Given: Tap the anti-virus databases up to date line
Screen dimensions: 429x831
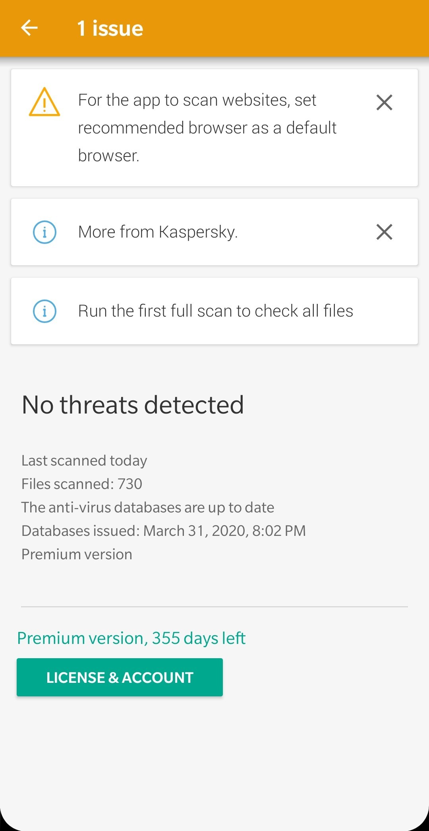Looking at the screenshot, I should tap(148, 507).
